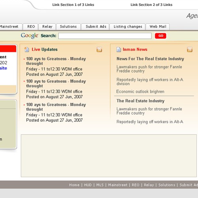The height and width of the screenshot is (198, 198).
Task: Click the Inman News document icon
Action: [x=118, y=49]
